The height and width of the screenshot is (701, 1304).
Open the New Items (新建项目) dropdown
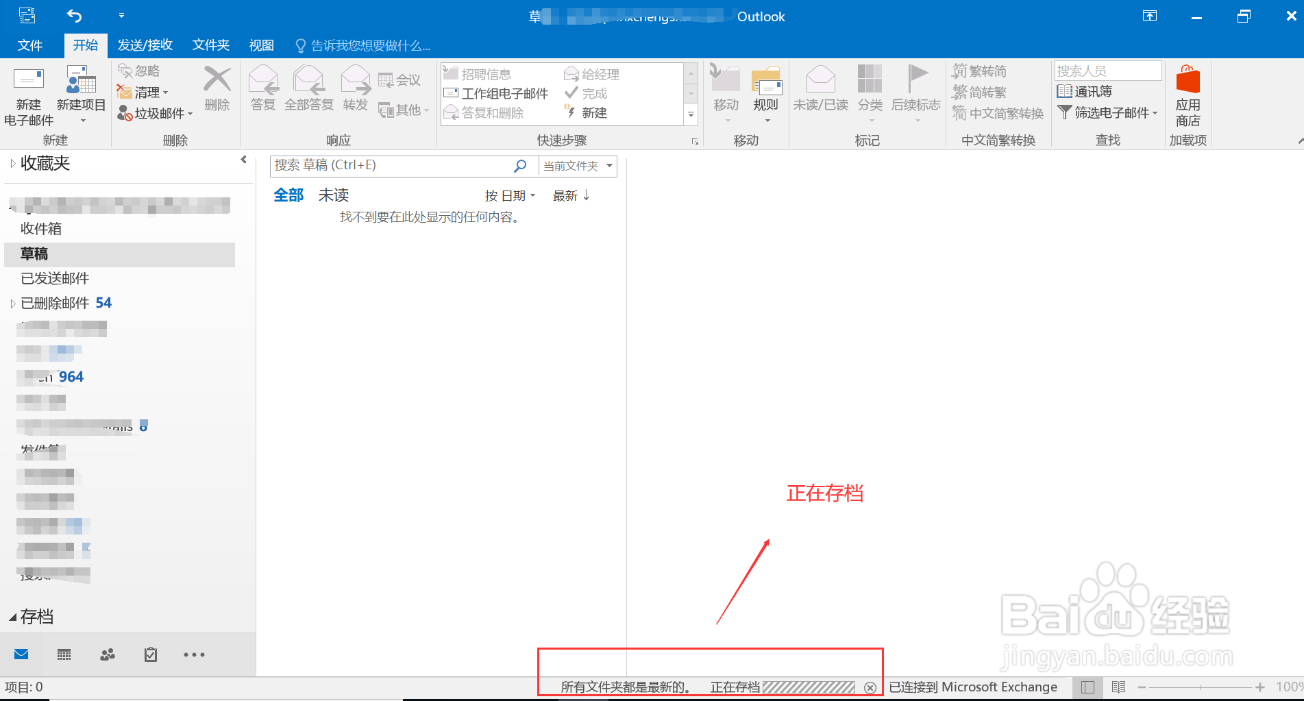click(x=81, y=96)
